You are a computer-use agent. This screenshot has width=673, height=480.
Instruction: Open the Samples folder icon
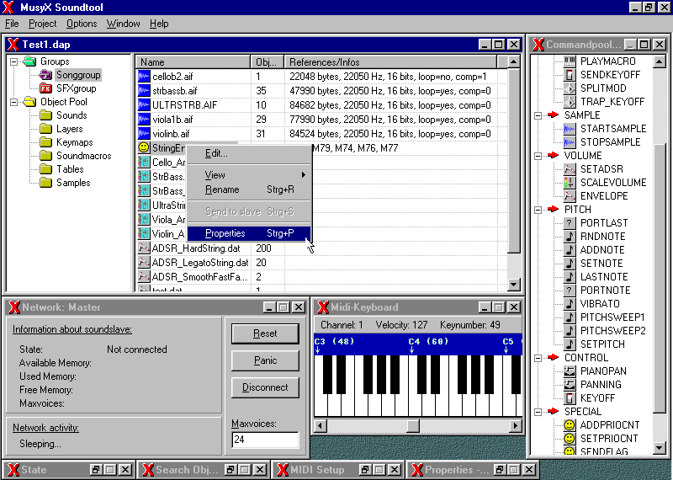tap(45, 183)
